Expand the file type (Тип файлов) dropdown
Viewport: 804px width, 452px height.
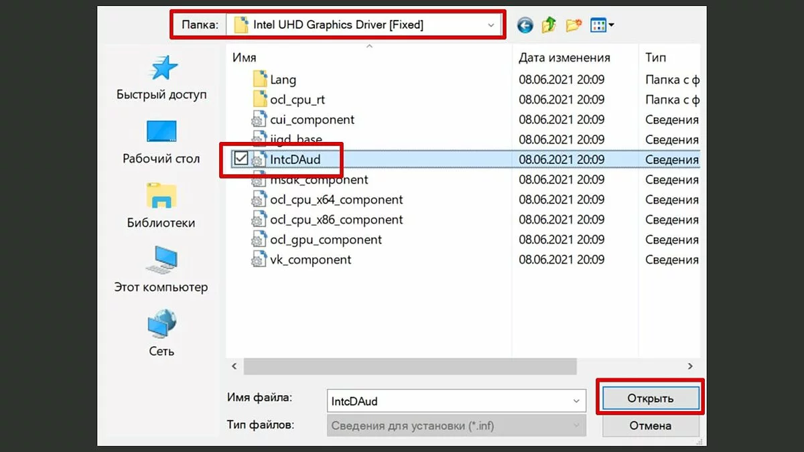point(577,425)
